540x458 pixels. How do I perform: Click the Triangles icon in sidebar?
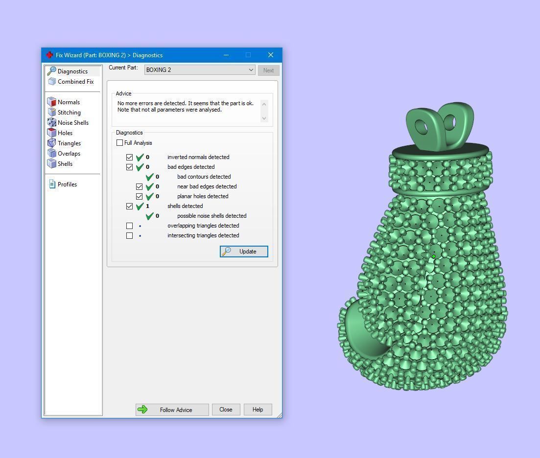pyautogui.click(x=52, y=143)
